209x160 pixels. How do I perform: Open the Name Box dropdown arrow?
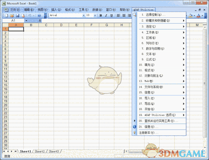[x=26, y=21]
